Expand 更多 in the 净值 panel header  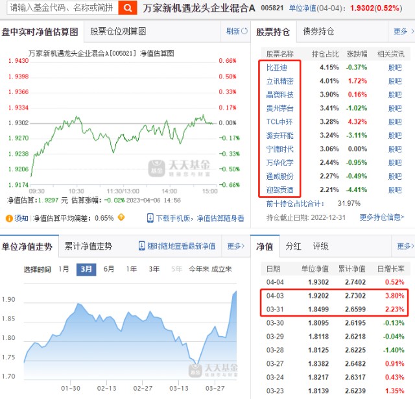click(405, 246)
